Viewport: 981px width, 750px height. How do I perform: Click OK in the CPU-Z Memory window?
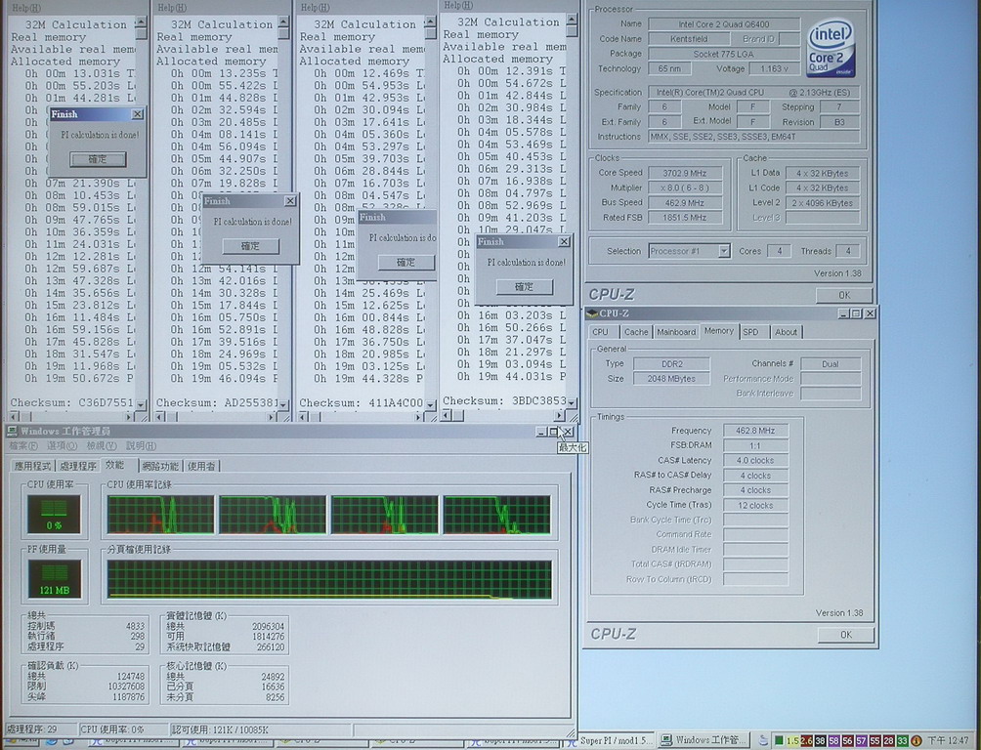coord(846,635)
